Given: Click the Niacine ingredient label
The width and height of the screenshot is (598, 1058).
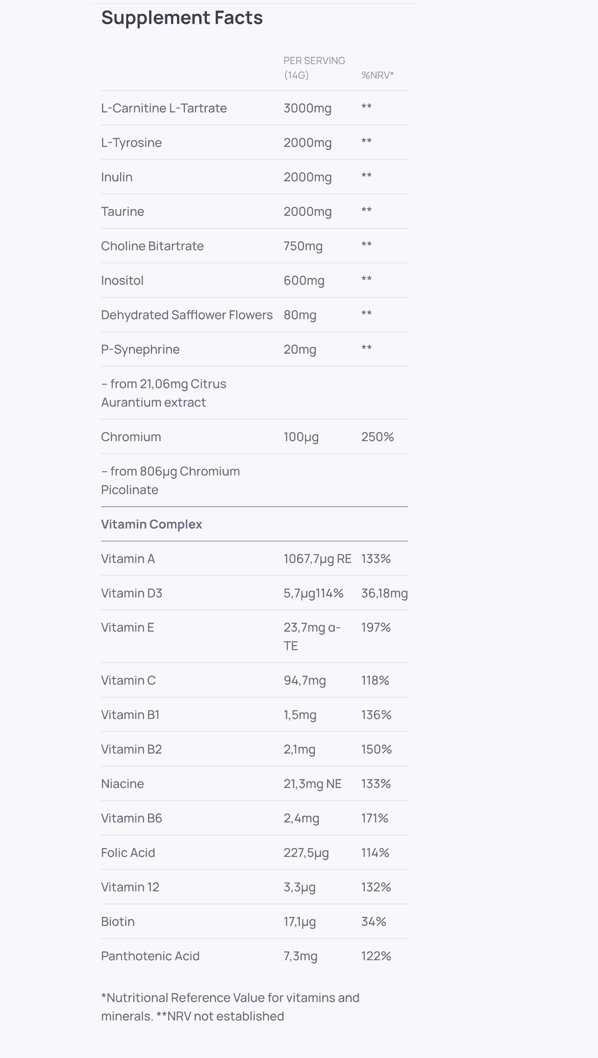Looking at the screenshot, I should (x=122, y=784).
